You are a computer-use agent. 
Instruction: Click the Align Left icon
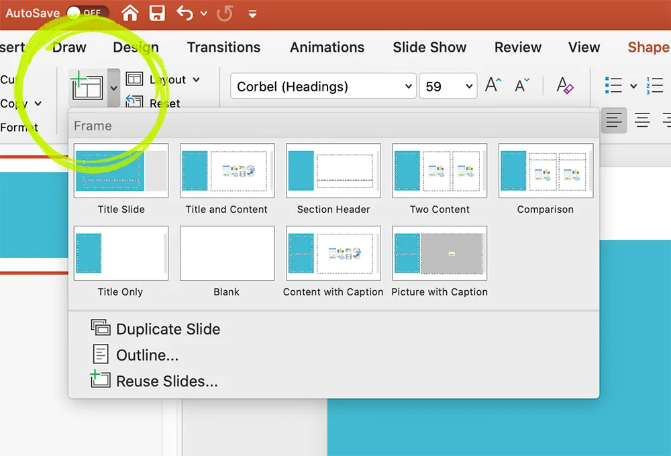614,120
